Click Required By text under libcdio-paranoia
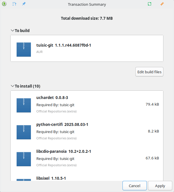This screenshot has height=192, width=174. [55, 159]
